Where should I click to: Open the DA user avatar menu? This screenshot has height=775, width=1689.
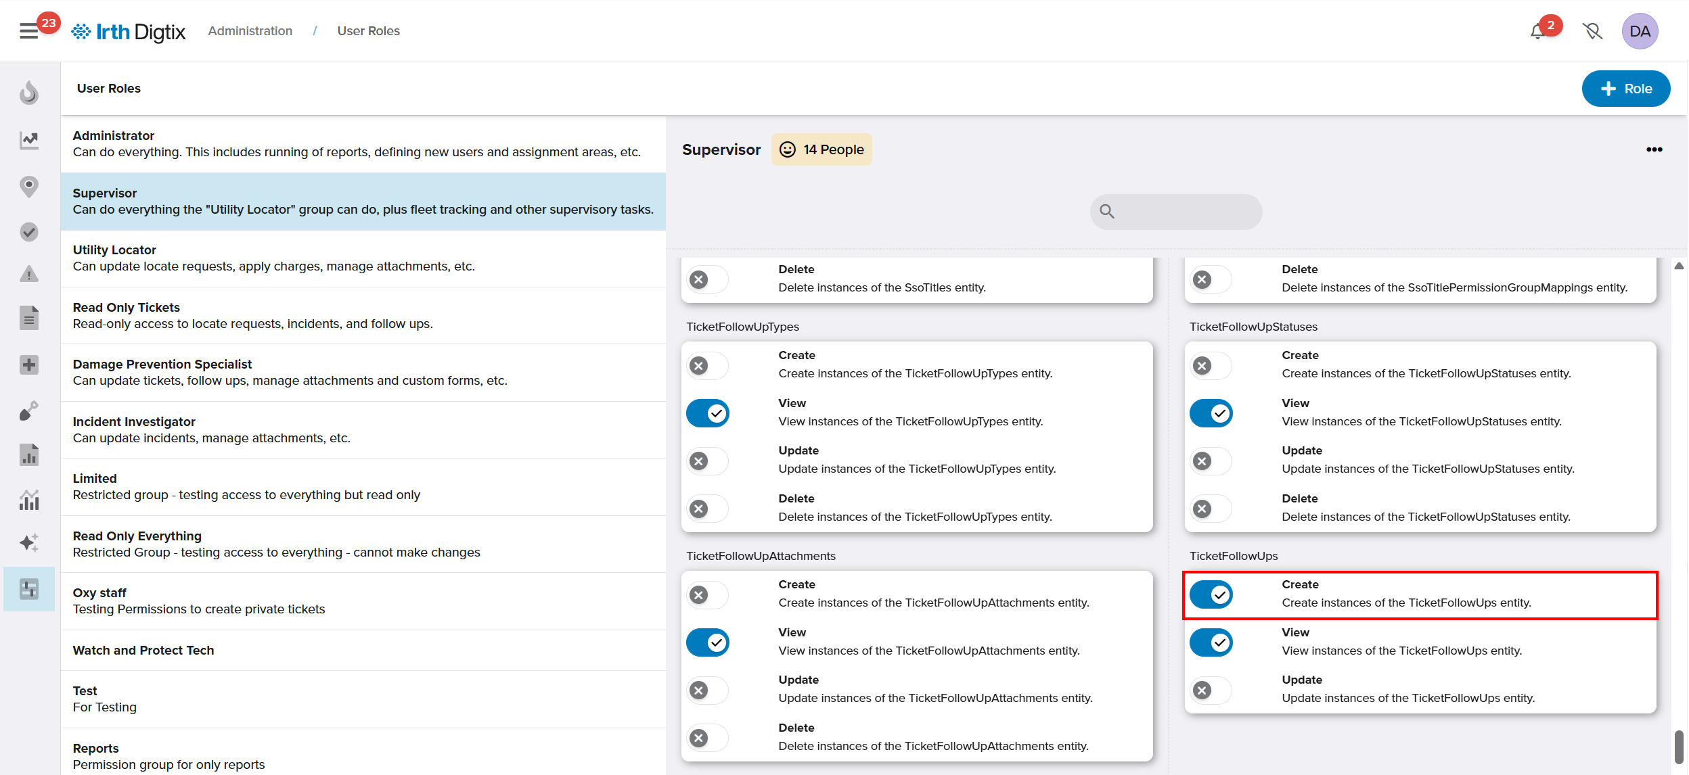(1639, 31)
